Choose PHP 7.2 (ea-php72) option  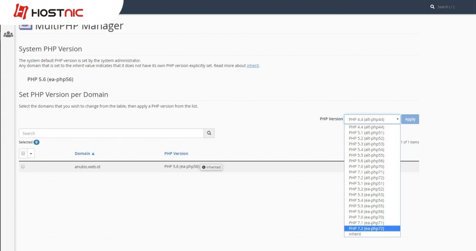(372, 228)
